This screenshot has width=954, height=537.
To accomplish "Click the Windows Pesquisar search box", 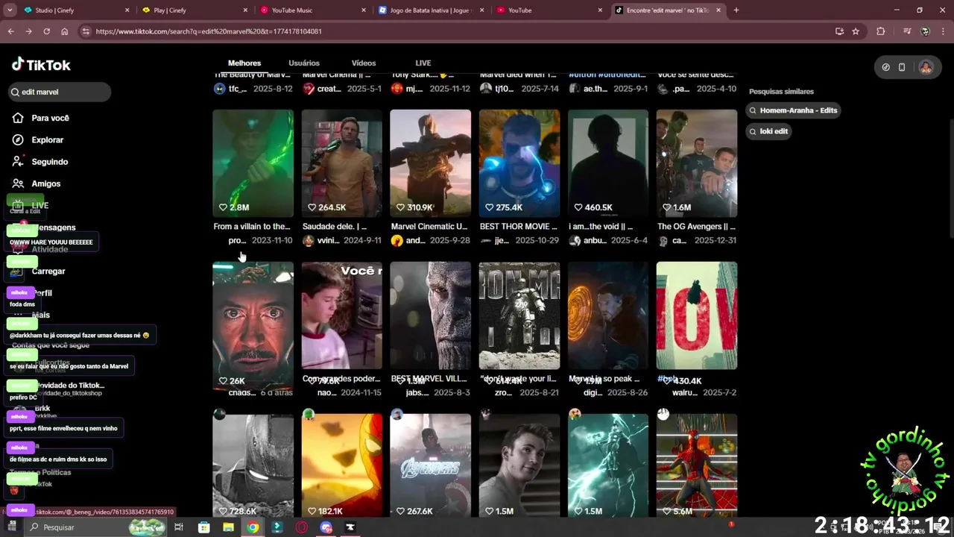I will 97,527.
